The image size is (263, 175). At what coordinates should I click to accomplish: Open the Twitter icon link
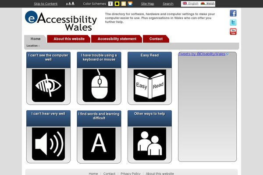pyautogui.click(x=233, y=22)
